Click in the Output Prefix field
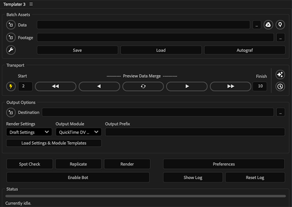The height and width of the screenshot is (207, 292). (195, 133)
